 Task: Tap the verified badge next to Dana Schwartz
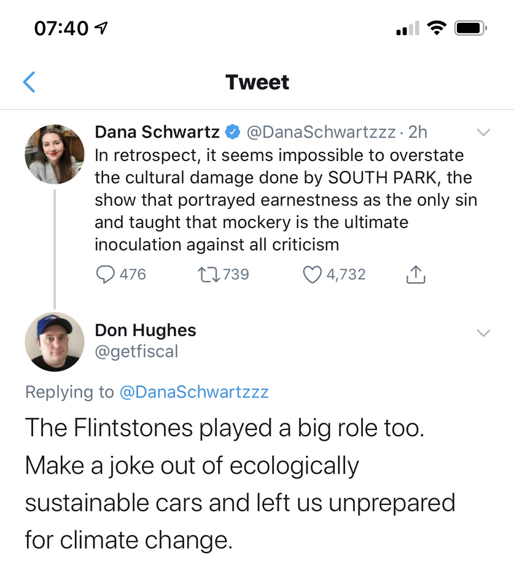[233, 131]
